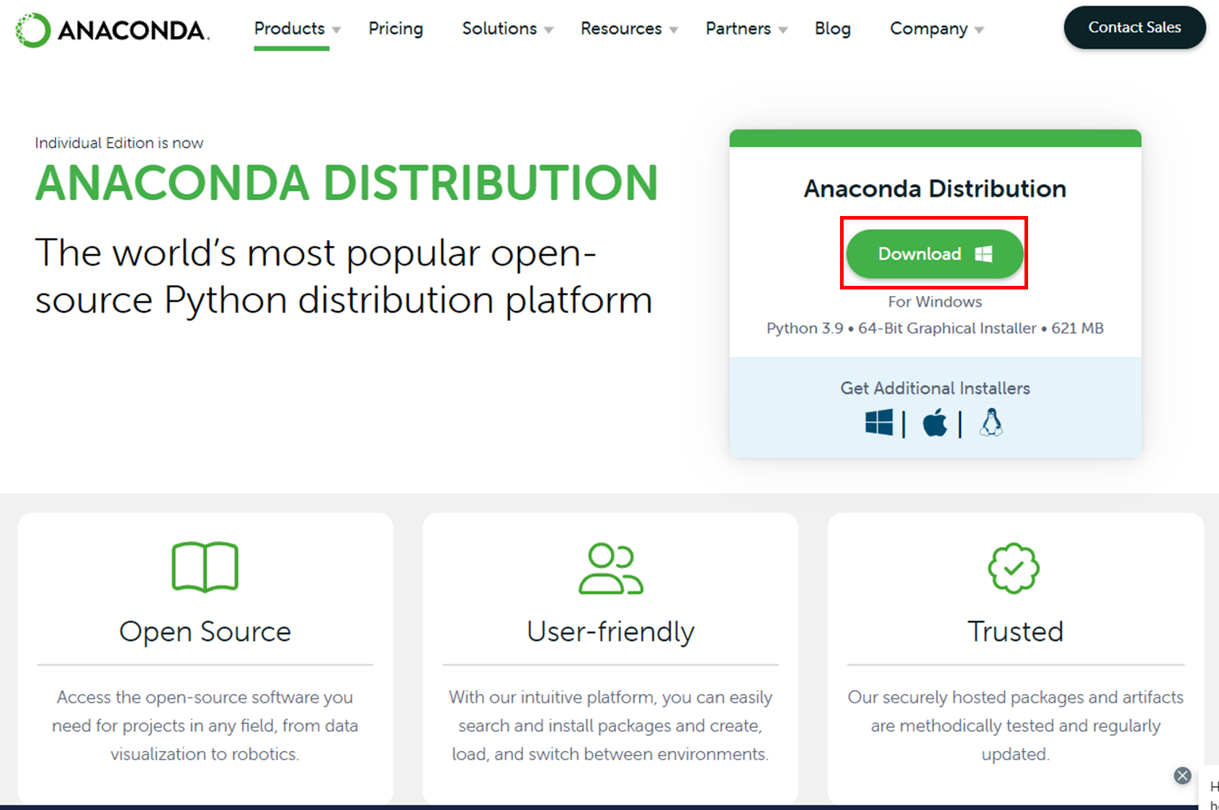The height and width of the screenshot is (810, 1219).
Task: Click the 'Get Additional Installers' text
Action: (x=935, y=388)
